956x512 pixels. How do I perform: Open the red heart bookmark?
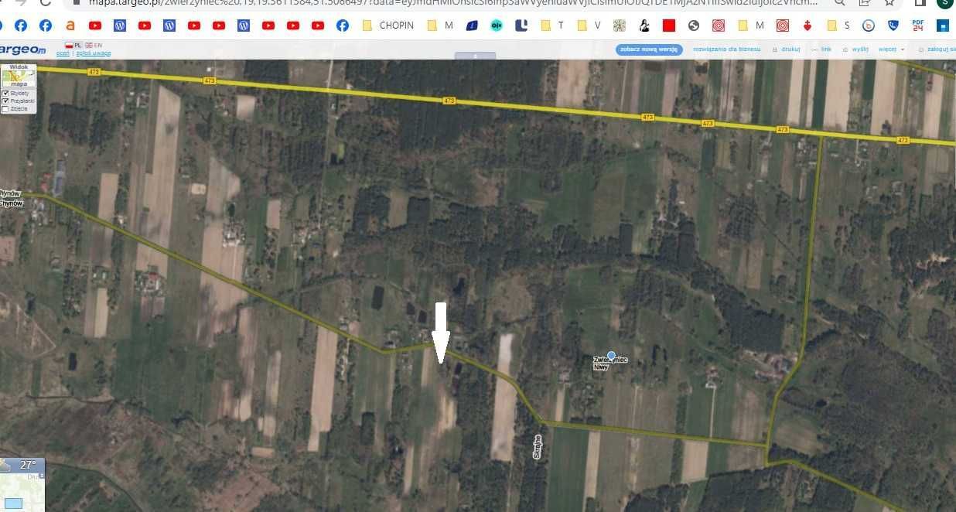pos(807,26)
